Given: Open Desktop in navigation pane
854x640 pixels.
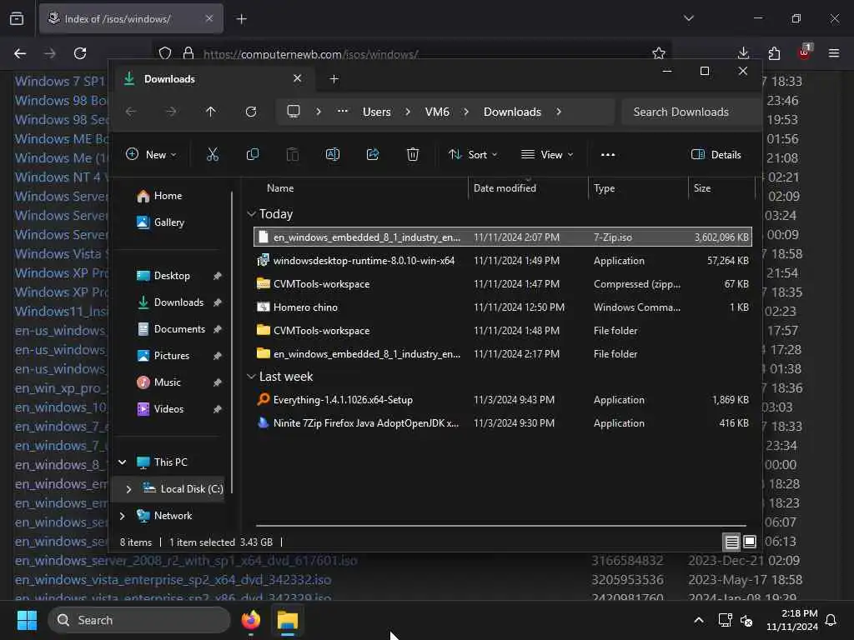Looking at the screenshot, I should tap(163, 275).
